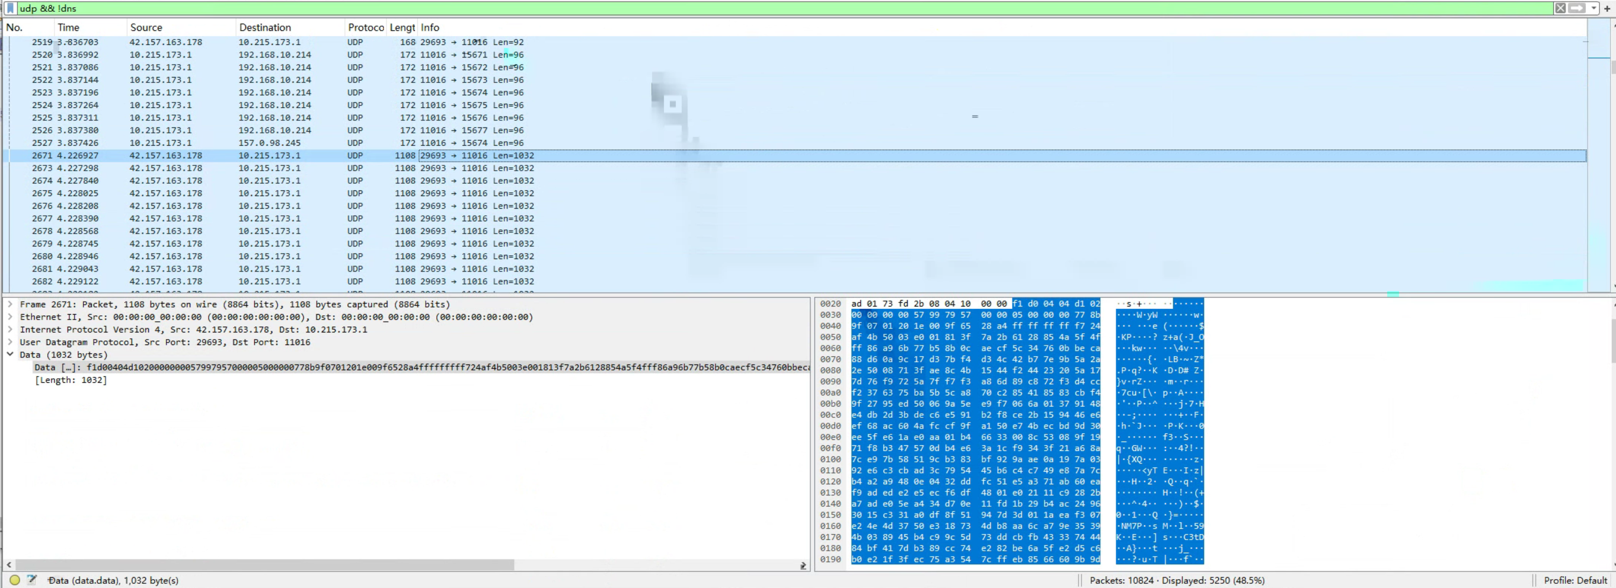Expand the Ethernet II tree node
The height and width of the screenshot is (588, 1616).
click(x=10, y=317)
